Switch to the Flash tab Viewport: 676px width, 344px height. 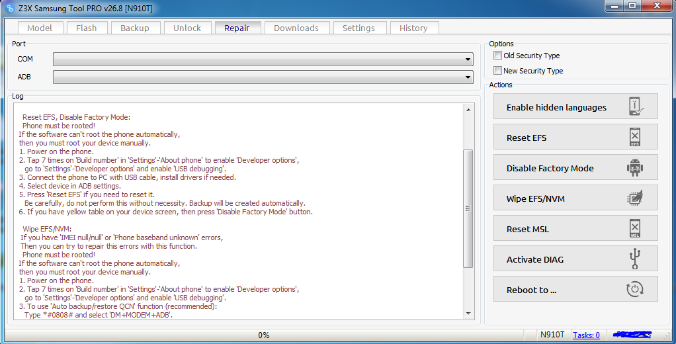coord(86,28)
